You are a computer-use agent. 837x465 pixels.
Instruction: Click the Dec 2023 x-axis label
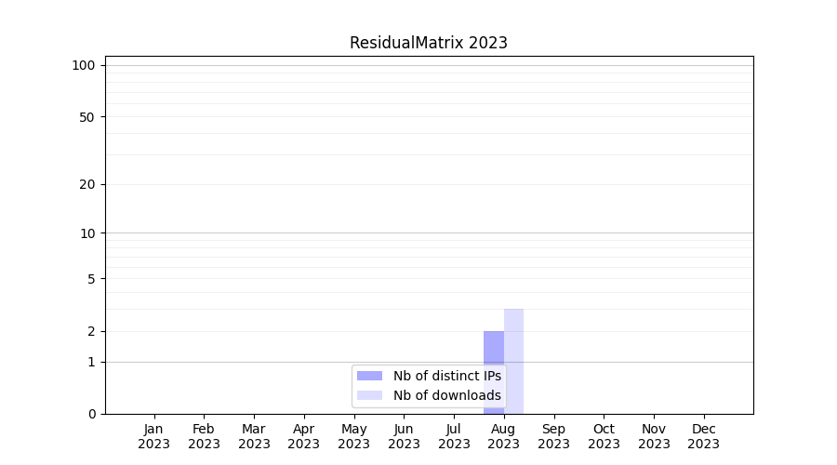coord(703,436)
